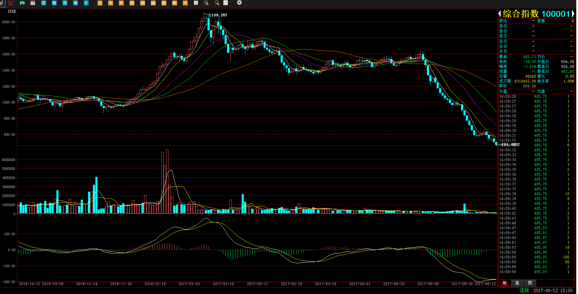Image resolution: width=578 pixels, height=294 pixels.
Task: Click left arrow beside 综合指数 title
Action: coord(500,14)
